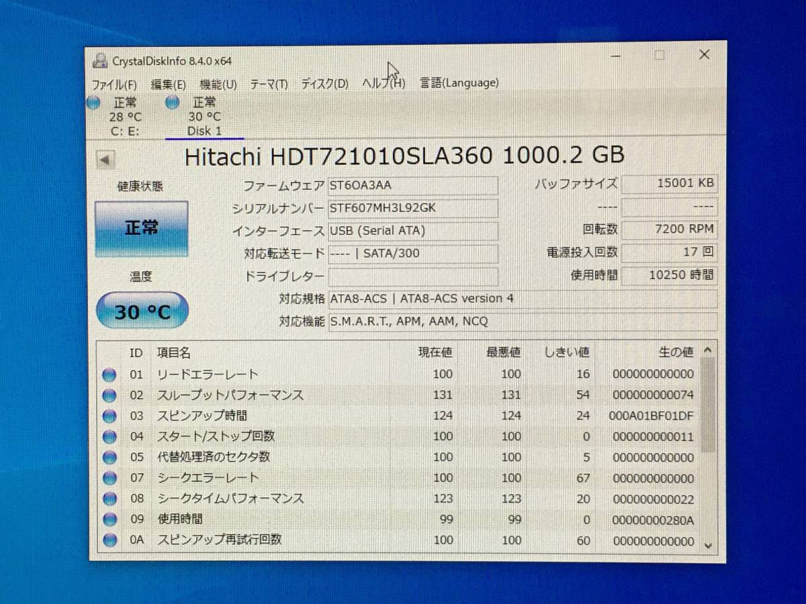Click power-on hours value 10250 時間
806x604 pixels.
click(x=669, y=275)
